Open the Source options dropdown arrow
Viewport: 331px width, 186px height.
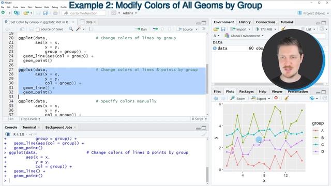[x=197, y=29]
